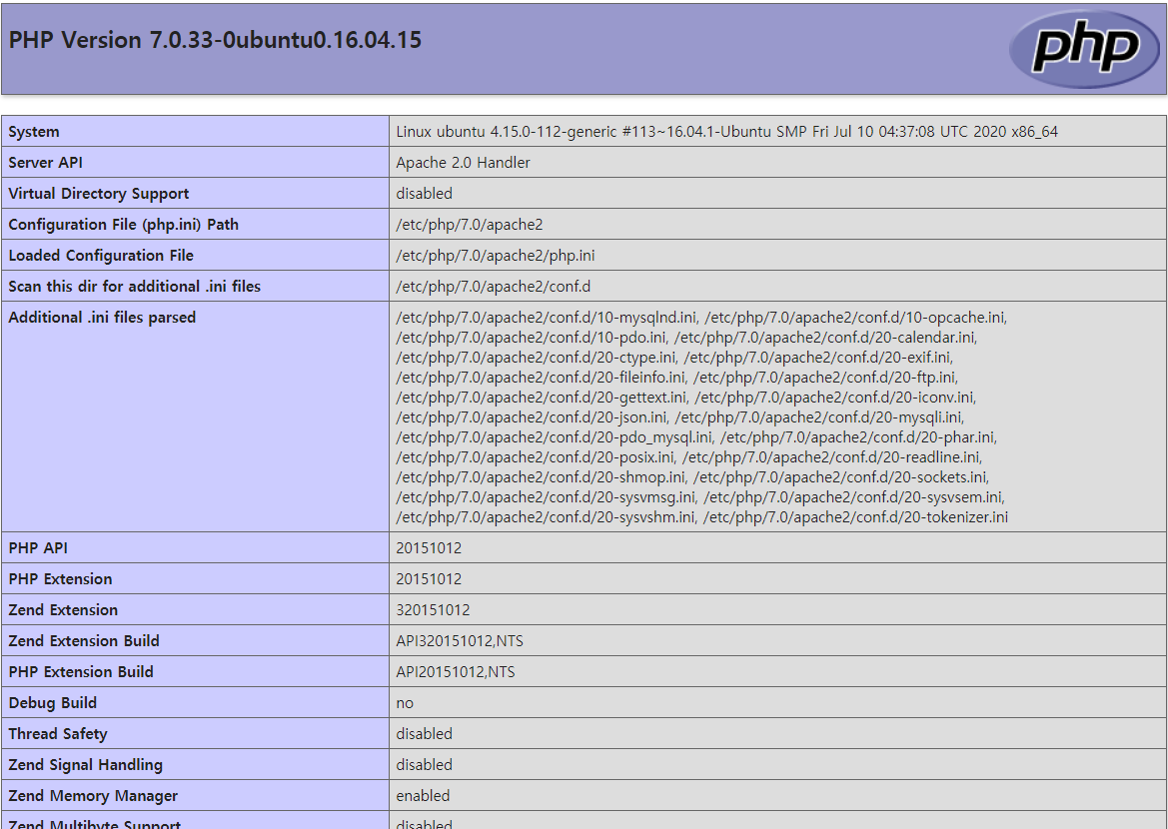Click the Zend Extension Build label
The height and width of the screenshot is (829, 1168).
click(x=84, y=641)
